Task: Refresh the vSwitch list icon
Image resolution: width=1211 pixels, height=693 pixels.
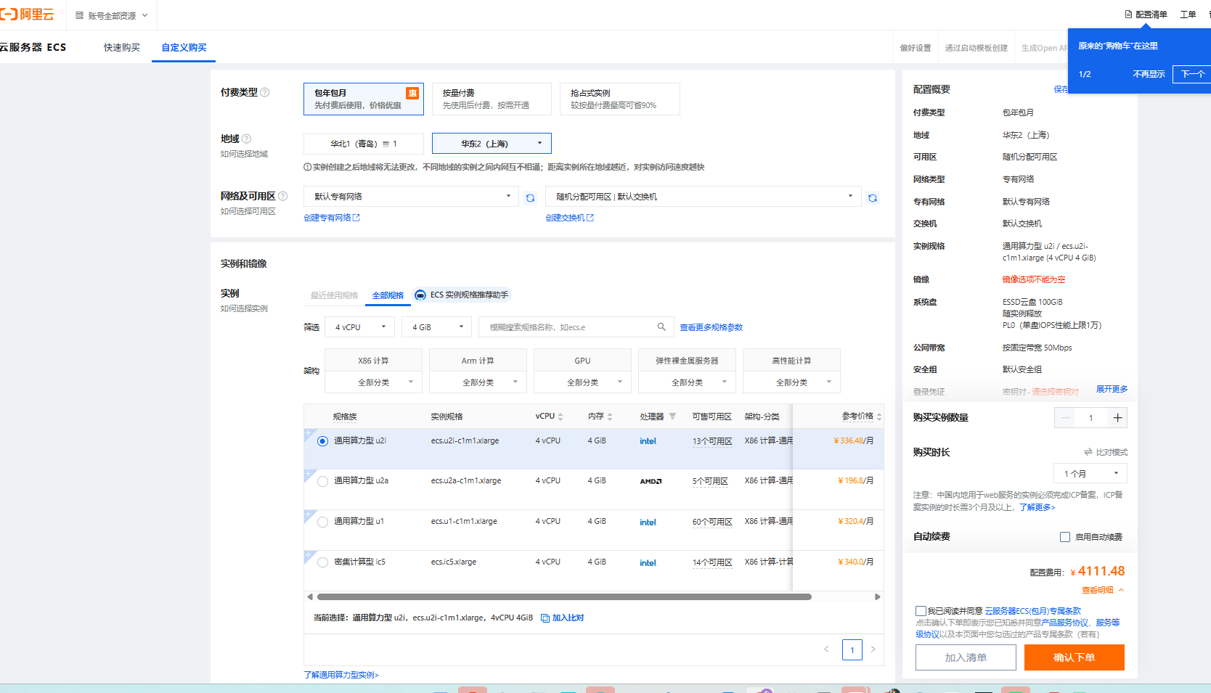Action: click(x=872, y=197)
